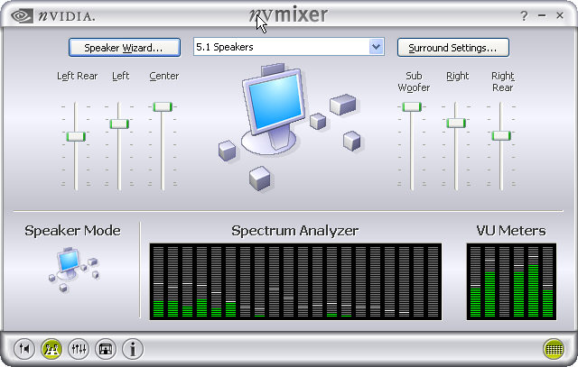This screenshot has height=367, width=578.
Task: Click the lowest speaker cube below the monitor
Action: [260, 179]
